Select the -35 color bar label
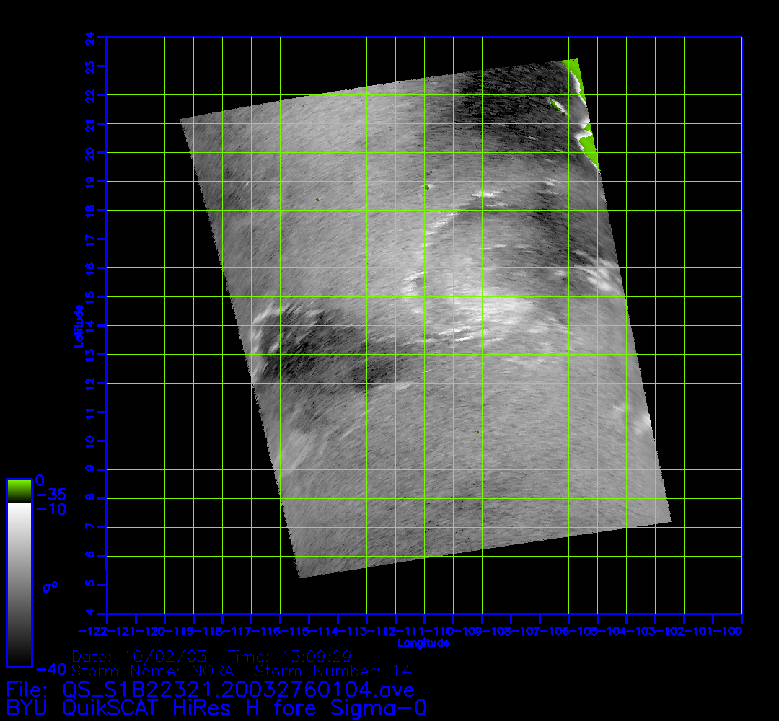 click(x=50, y=495)
